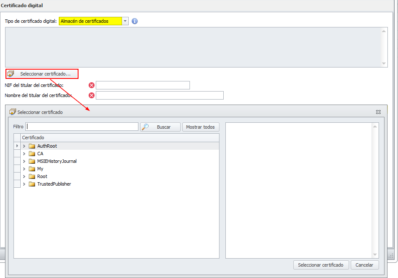Expand the AuthRoot folder
Viewport: 398px width, 278px height.
(24, 146)
